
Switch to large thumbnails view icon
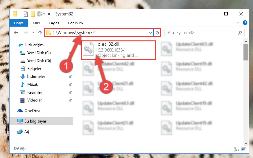[x=244, y=149]
